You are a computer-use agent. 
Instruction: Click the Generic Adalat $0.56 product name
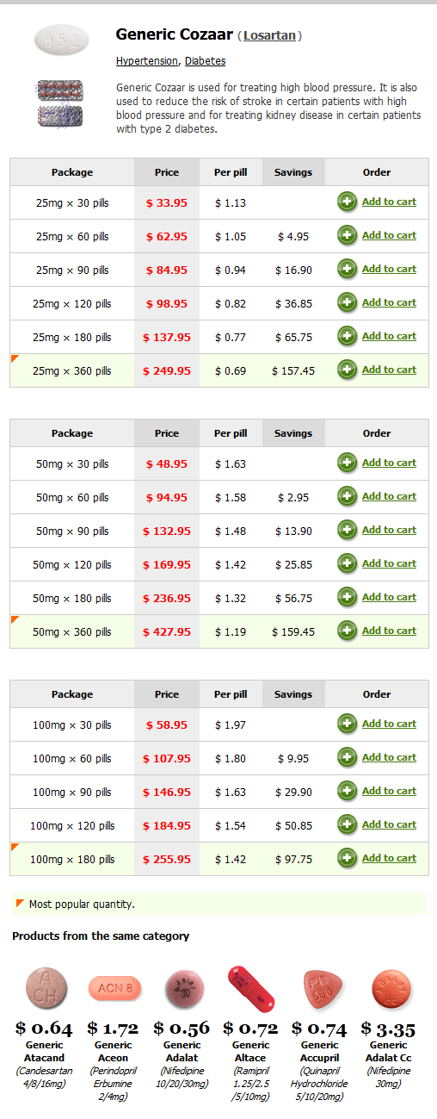182,1052
